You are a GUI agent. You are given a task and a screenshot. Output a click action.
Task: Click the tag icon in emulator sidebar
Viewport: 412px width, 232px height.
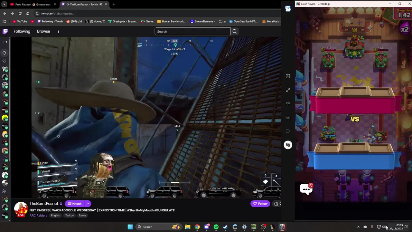pos(288,131)
